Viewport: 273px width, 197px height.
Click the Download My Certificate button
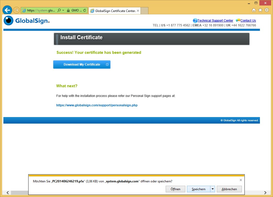(x=82, y=65)
